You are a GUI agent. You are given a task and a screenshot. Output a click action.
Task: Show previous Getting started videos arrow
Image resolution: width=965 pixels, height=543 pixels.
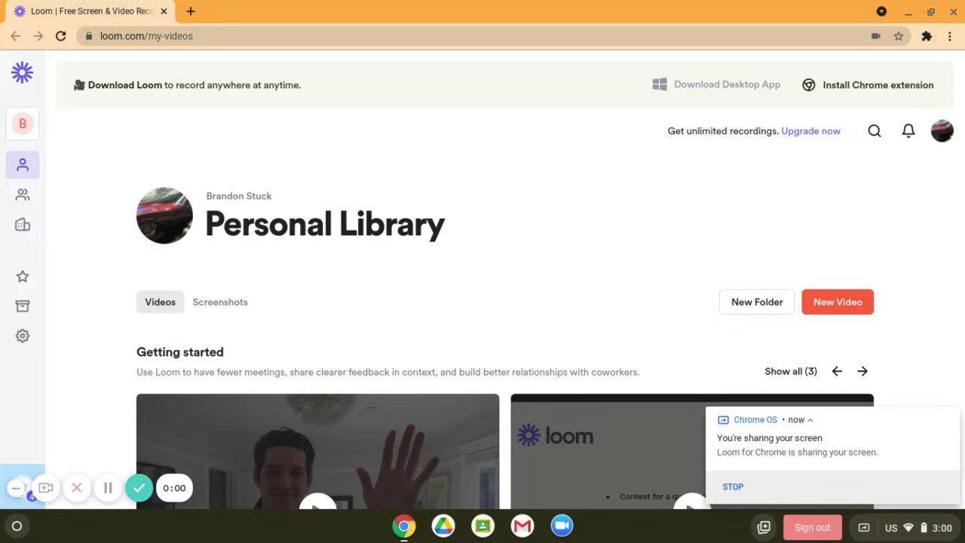837,371
